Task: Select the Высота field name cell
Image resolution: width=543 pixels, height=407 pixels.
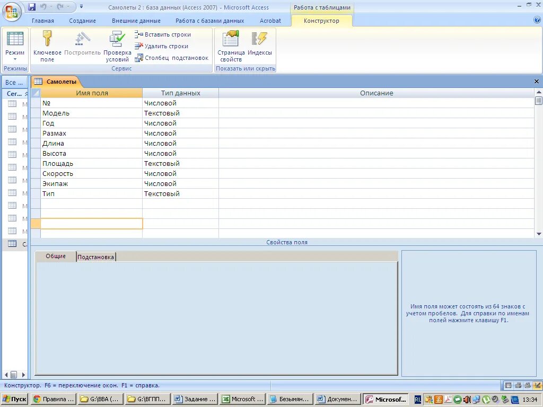Action: (x=91, y=153)
